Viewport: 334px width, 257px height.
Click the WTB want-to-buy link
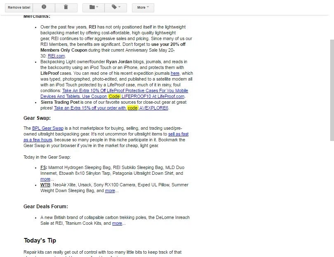(45, 185)
